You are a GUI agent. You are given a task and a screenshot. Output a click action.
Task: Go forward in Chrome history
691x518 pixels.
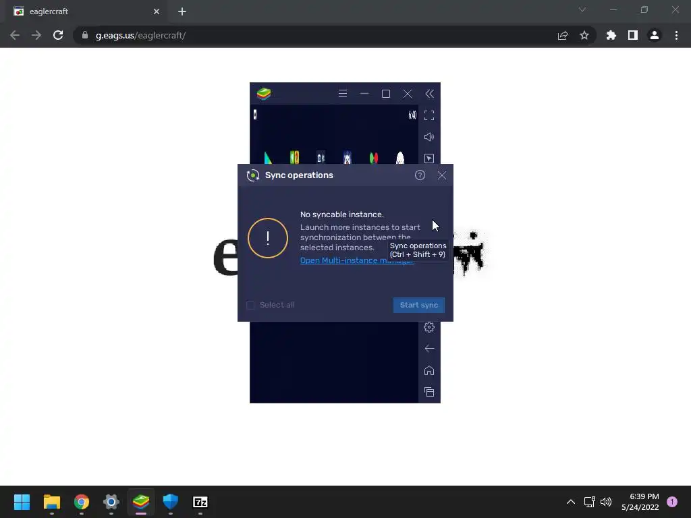coord(36,35)
